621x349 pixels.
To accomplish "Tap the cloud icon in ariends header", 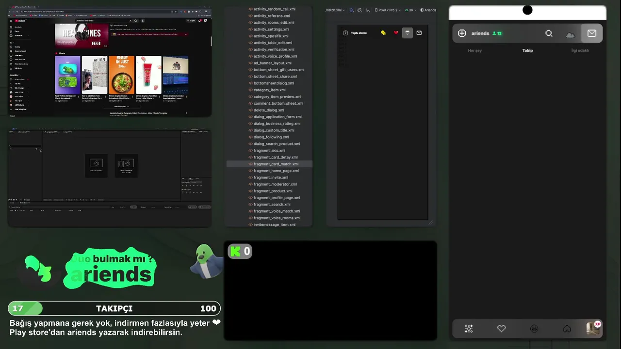I will [570, 34].
